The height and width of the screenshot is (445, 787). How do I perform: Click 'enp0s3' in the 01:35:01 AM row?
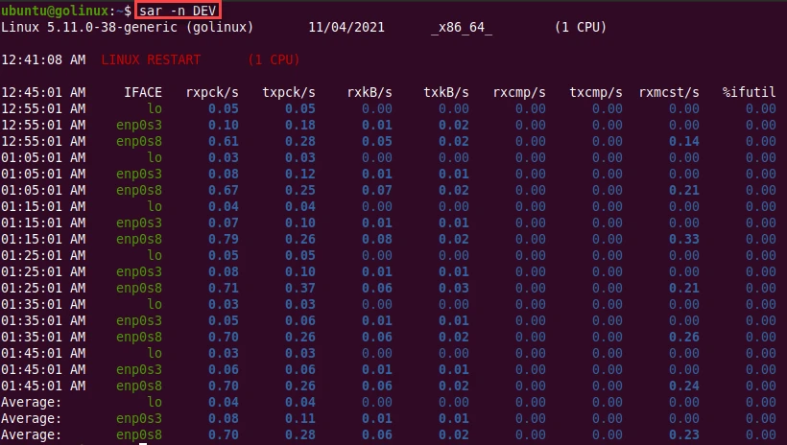pyautogui.click(x=139, y=320)
